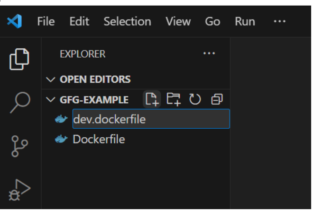Screen dimensions: 313x211
Task: Open Explorer's more actions ellipsis
Action: click(209, 54)
